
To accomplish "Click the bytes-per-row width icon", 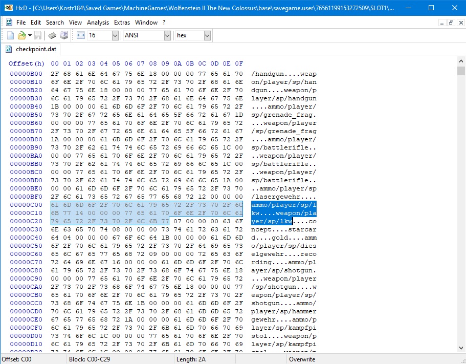I will pos(81,35).
